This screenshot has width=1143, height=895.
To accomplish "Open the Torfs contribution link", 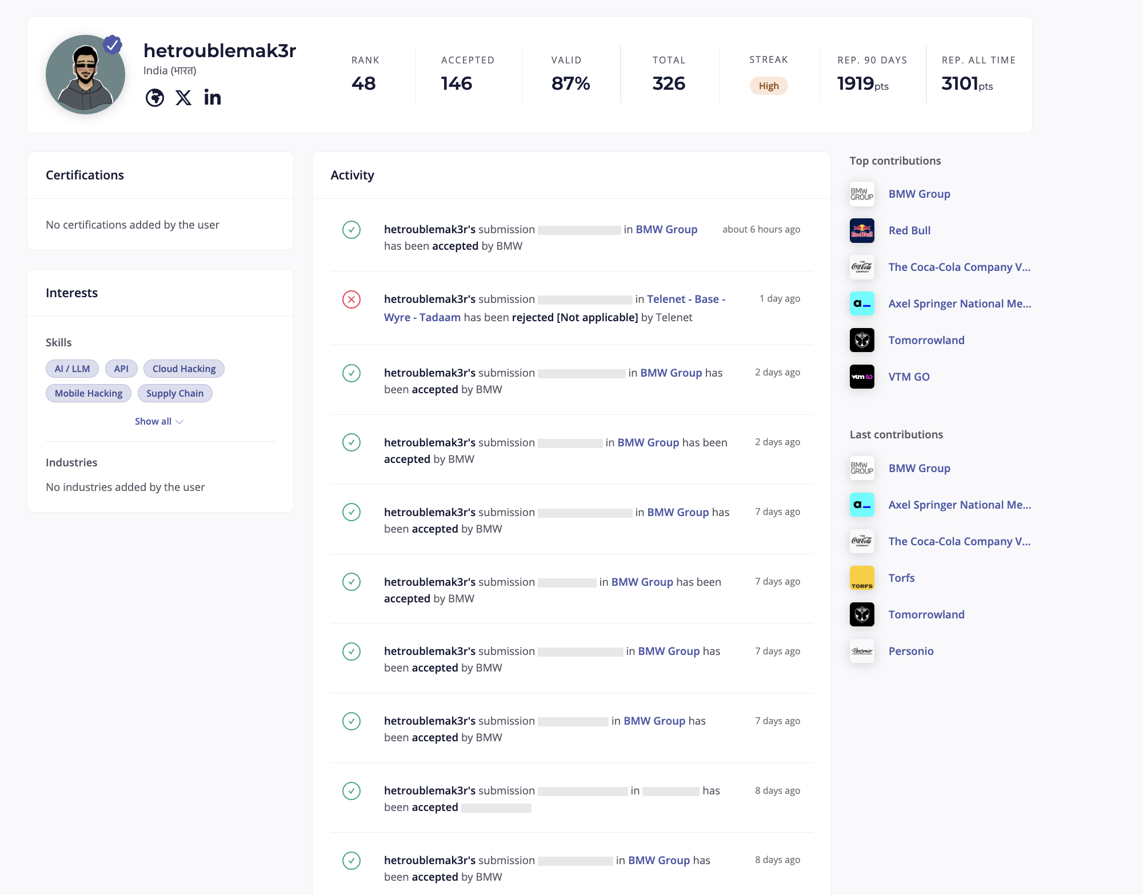I will click(x=901, y=578).
